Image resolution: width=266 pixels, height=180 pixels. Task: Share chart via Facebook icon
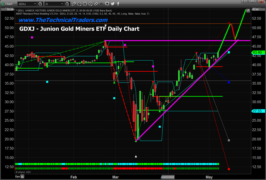118,4
